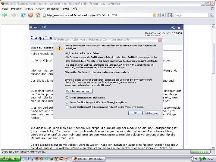Click the page's vertical scrollbar
Screen dimensions: 216x162
214,90
